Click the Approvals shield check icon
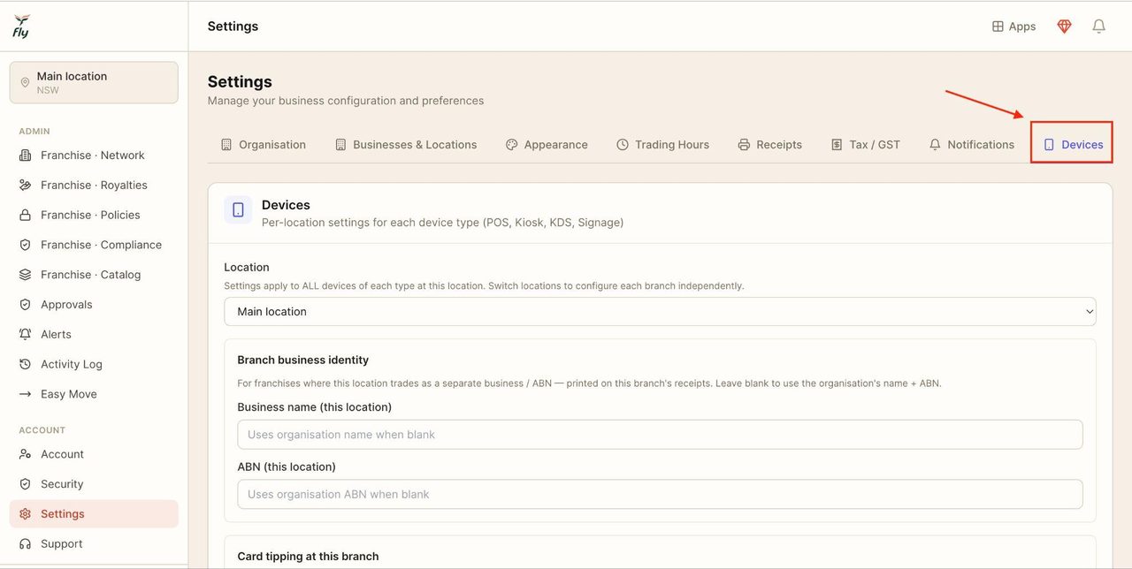The width and height of the screenshot is (1132, 569). (25, 305)
